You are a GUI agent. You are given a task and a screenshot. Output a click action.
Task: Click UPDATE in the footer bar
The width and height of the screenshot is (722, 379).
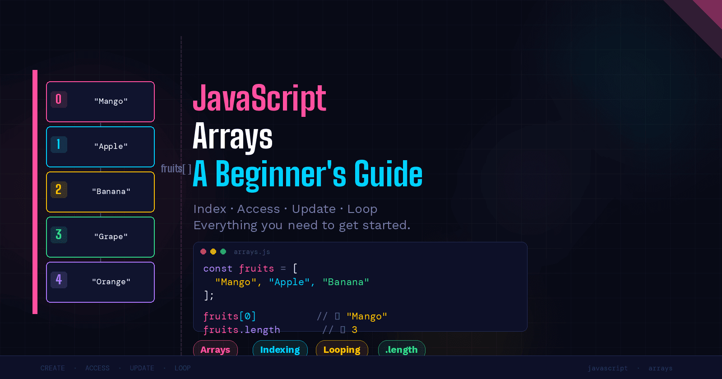pos(142,368)
